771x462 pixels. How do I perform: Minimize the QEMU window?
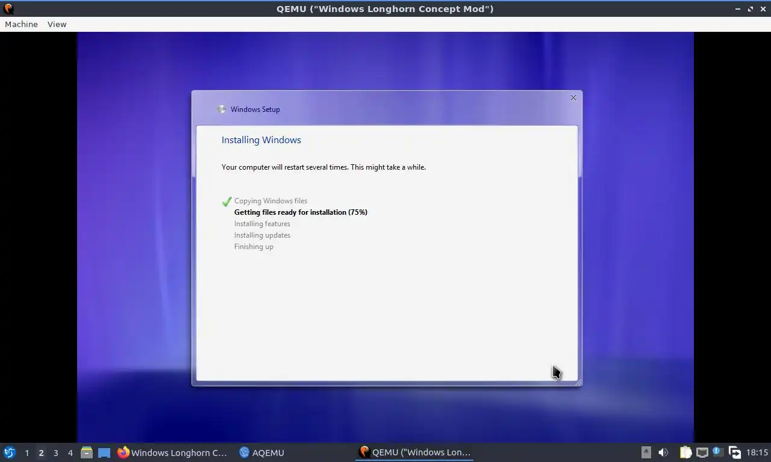pos(738,9)
